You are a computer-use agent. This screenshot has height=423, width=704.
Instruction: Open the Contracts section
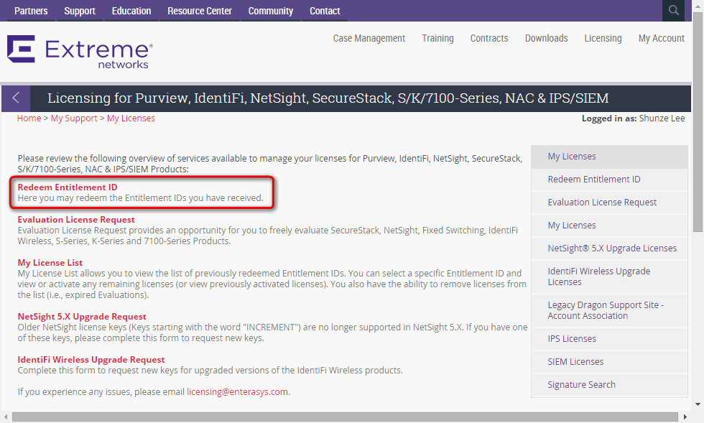pyautogui.click(x=489, y=38)
